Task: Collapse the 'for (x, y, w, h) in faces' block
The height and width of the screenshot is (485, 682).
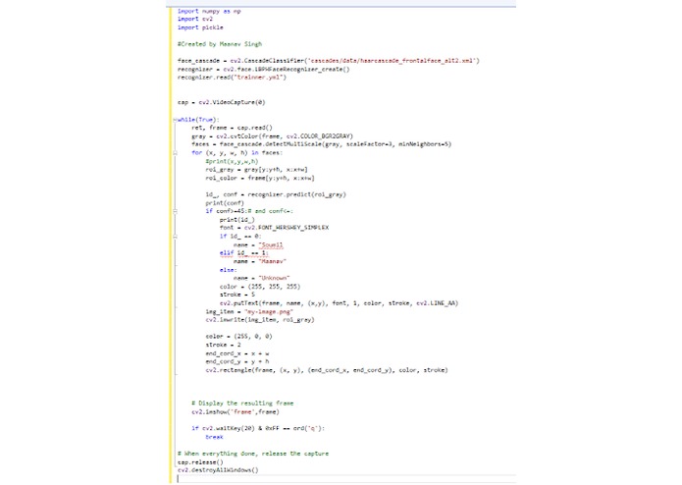Action: coord(176,153)
